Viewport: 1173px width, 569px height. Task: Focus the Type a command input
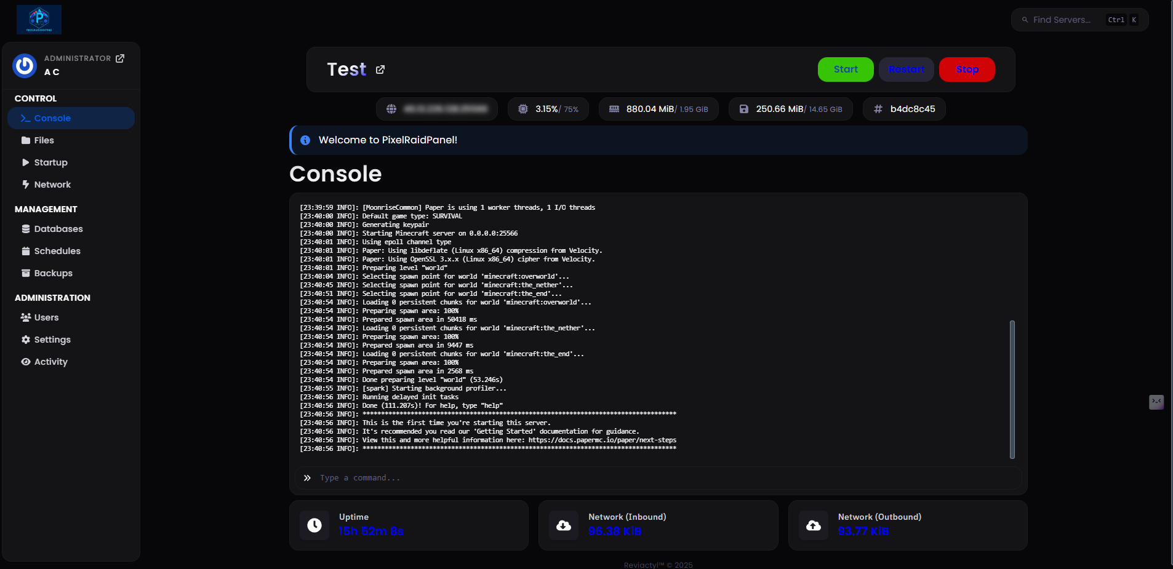click(665, 478)
